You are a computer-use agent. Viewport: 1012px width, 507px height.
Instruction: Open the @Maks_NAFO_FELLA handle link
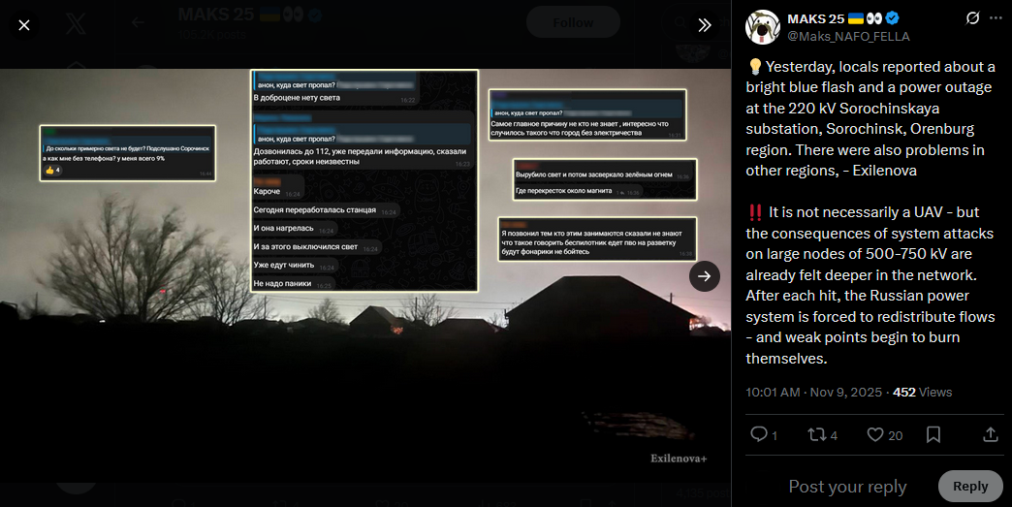click(848, 37)
